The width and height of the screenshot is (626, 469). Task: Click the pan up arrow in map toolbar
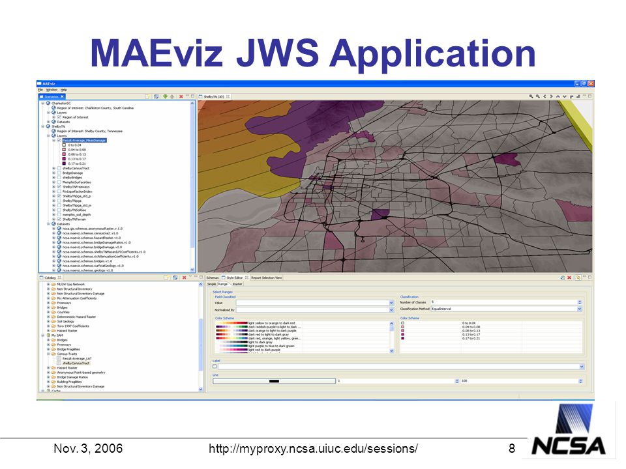(558, 96)
